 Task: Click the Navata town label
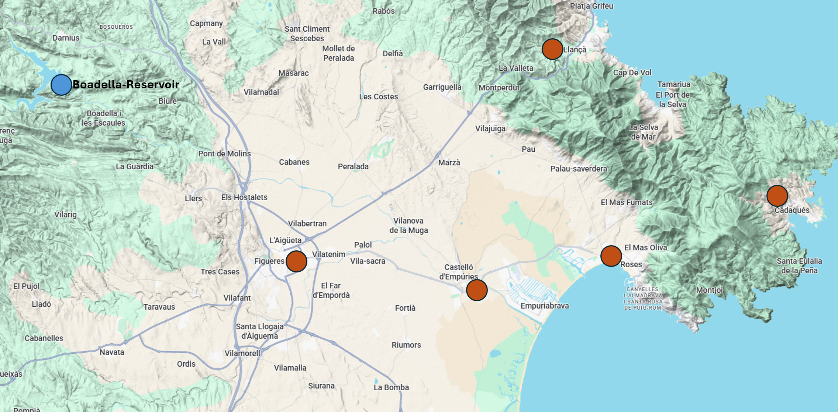point(112,352)
